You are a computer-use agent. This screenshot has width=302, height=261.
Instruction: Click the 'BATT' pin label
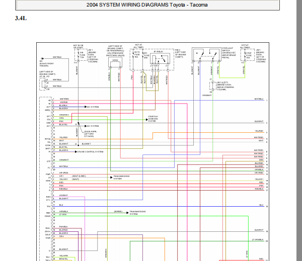[x=48, y=148]
